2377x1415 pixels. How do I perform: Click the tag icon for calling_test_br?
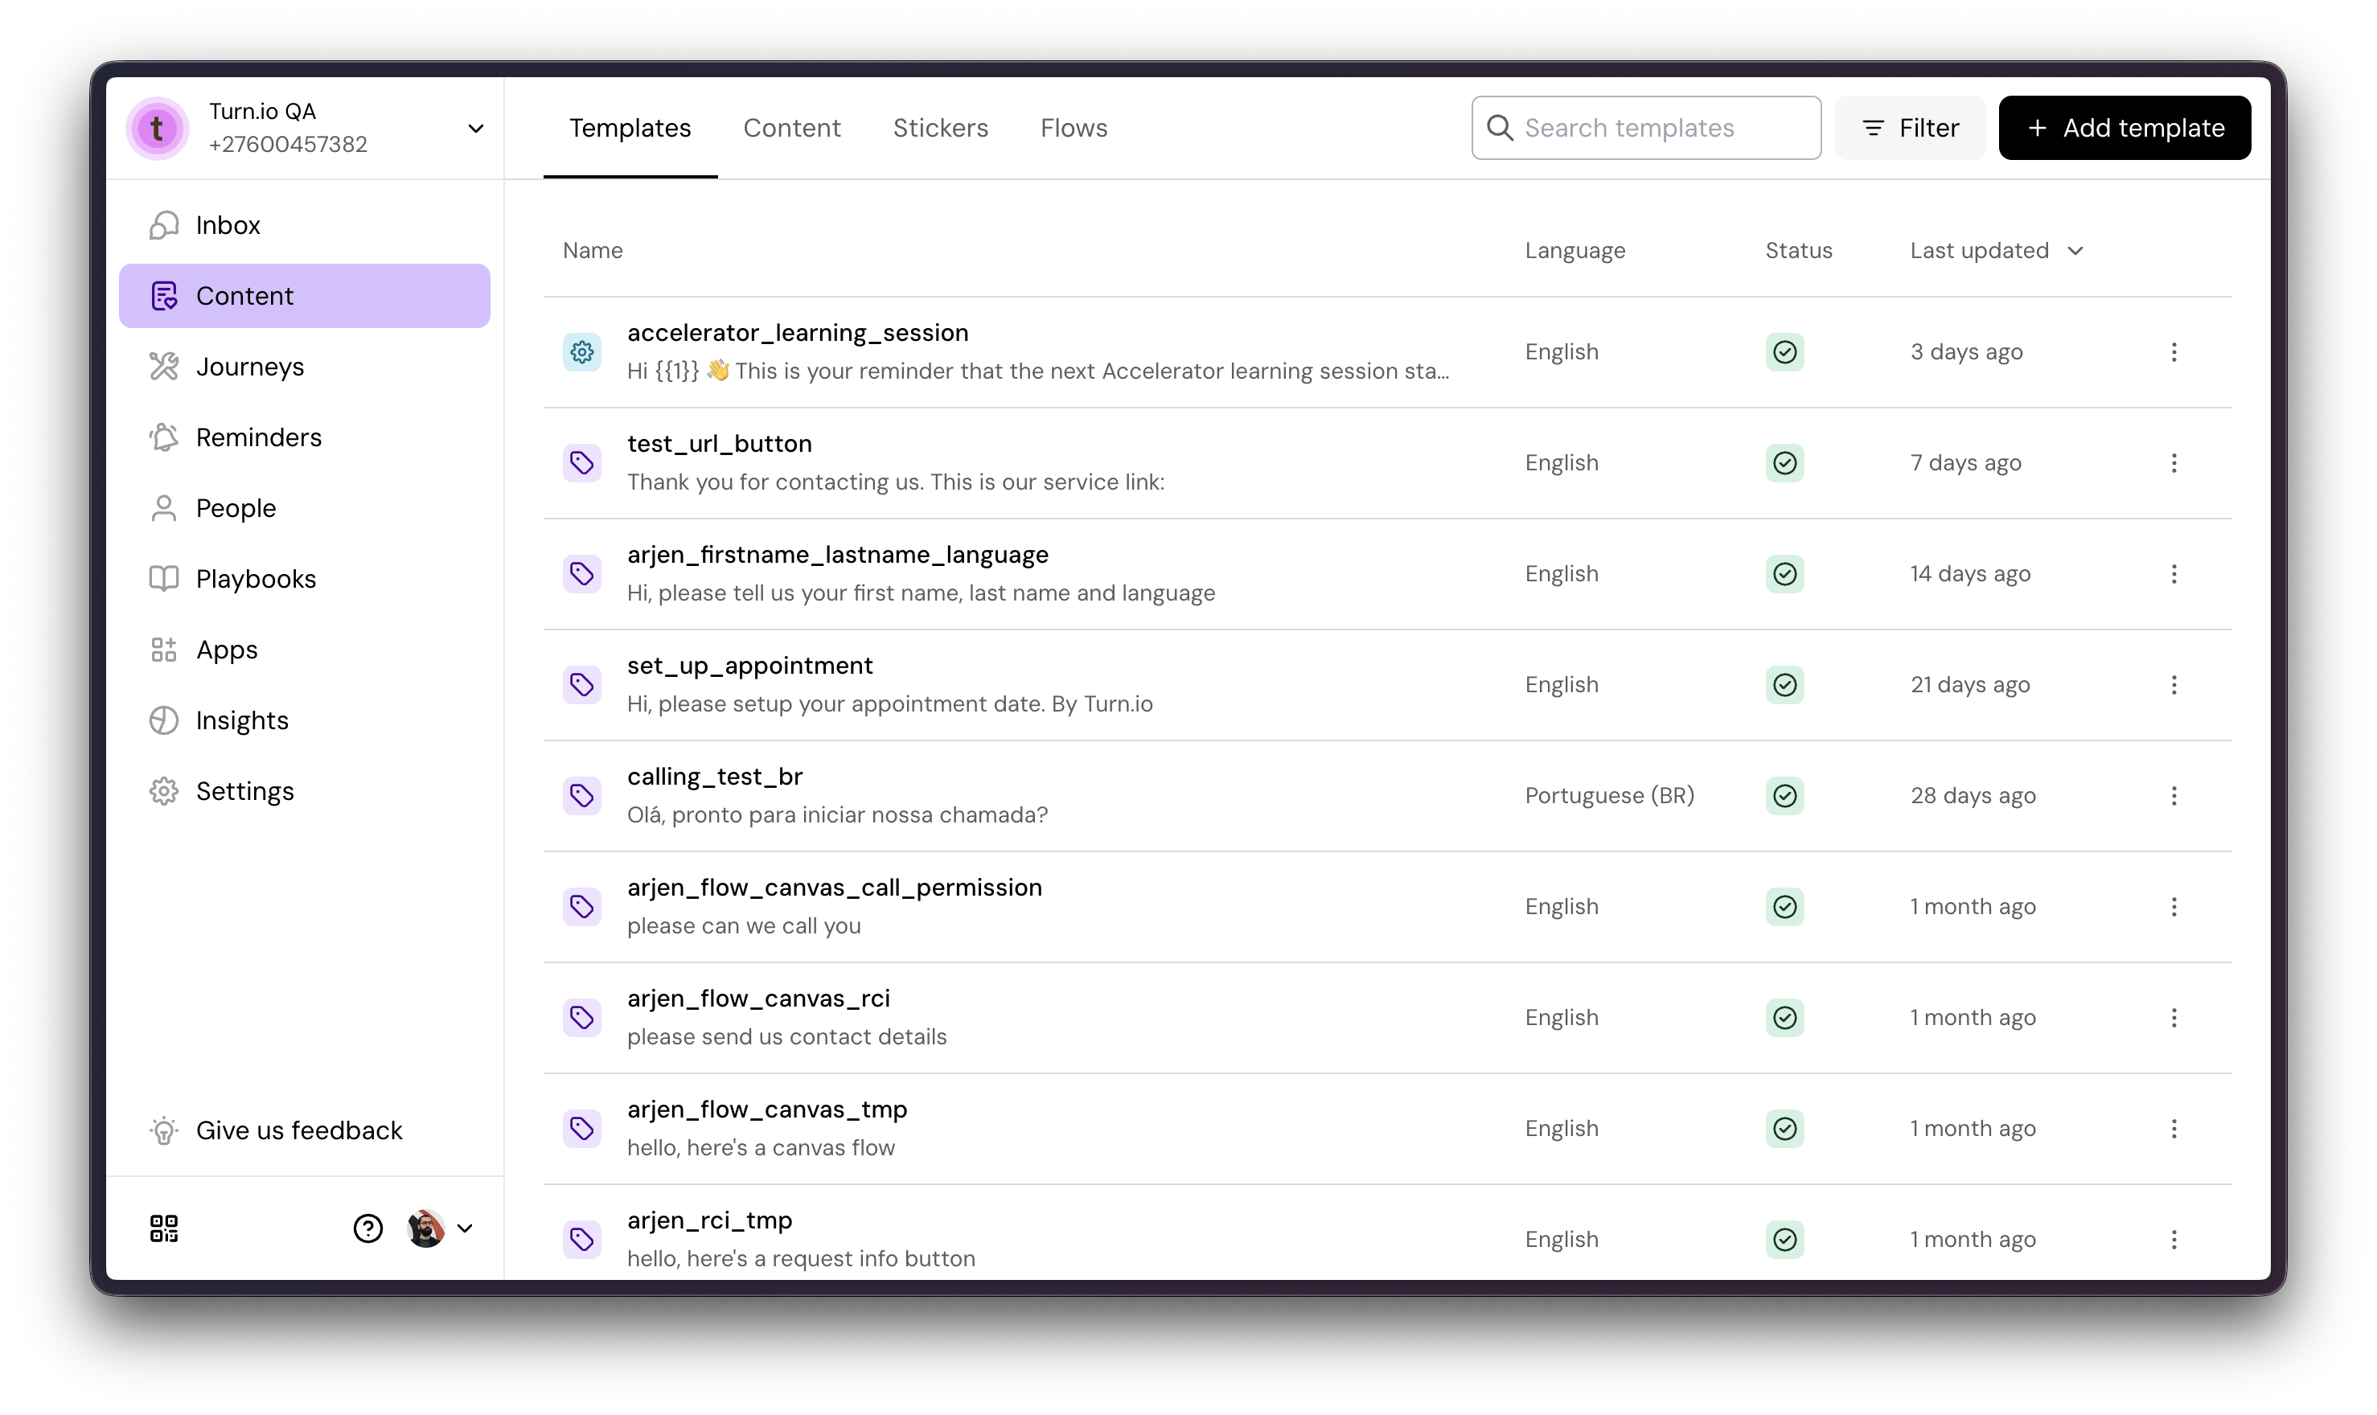pyautogui.click(x=581, y=795)
